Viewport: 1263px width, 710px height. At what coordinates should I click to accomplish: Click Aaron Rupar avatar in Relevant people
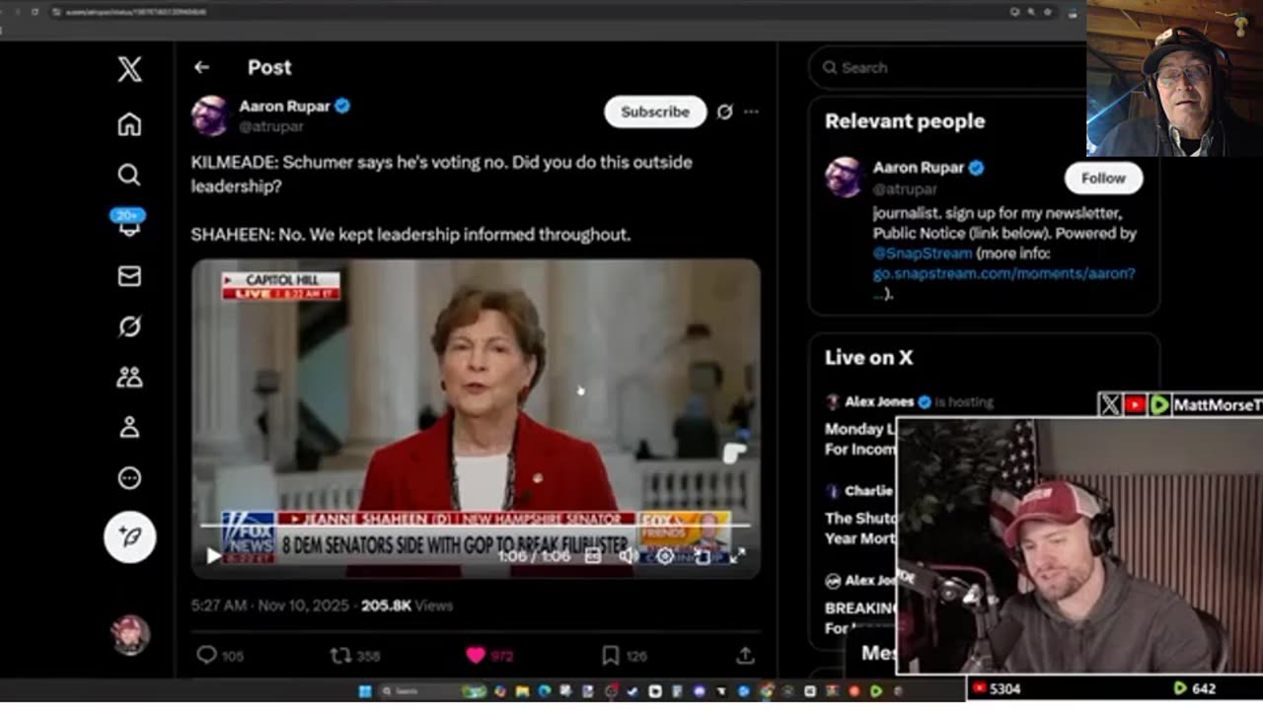point(845,177)
